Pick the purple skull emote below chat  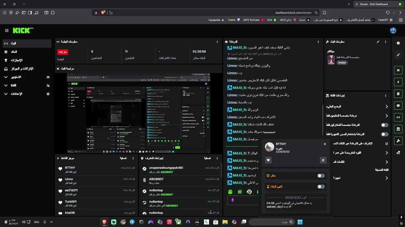[x=249, y=192]
